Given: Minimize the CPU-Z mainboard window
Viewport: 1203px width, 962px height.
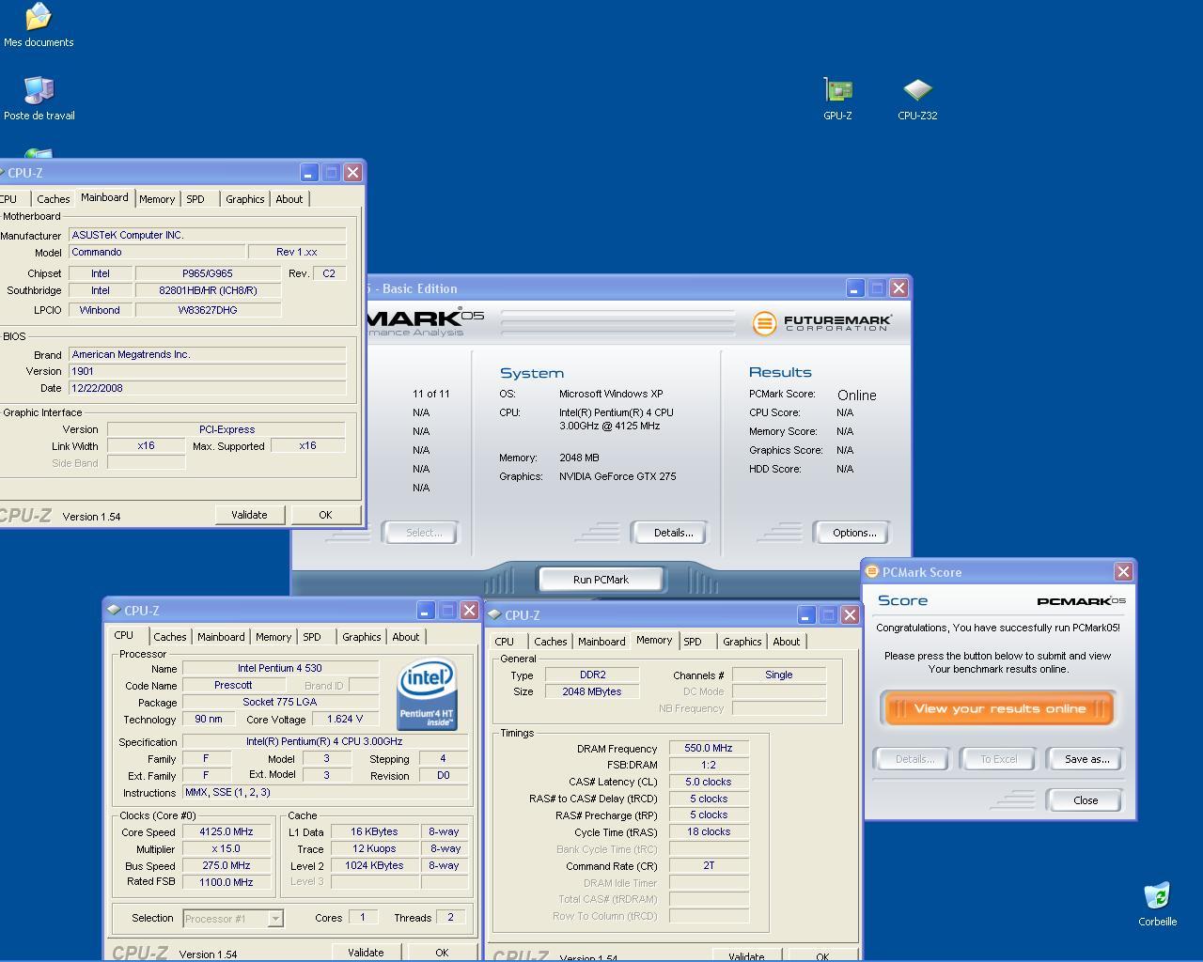Looking at the screenshot, I should tap(309, 172).
